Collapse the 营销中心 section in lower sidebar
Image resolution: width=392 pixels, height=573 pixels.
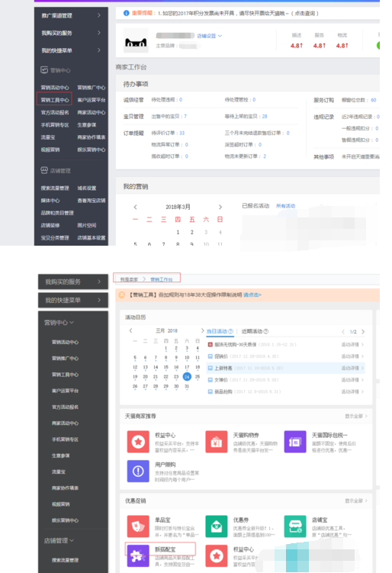[59, 322]
